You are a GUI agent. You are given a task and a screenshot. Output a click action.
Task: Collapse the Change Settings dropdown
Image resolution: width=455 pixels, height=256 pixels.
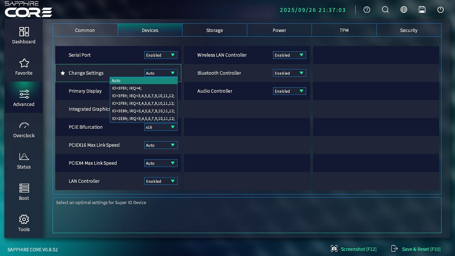(161, 73)
